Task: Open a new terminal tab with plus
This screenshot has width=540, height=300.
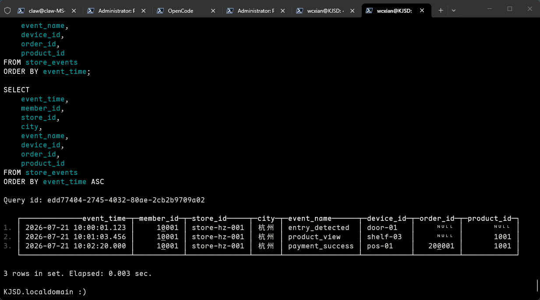Action: point(441,10)
